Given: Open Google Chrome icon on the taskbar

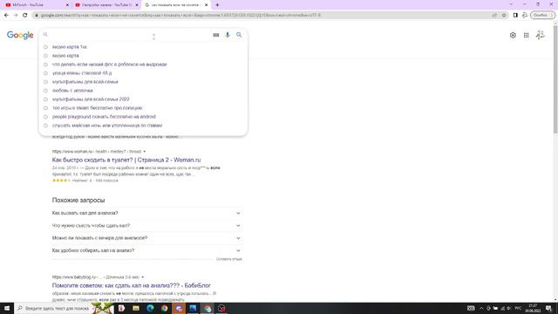Looking at the screenshot, I should point(165,308).
